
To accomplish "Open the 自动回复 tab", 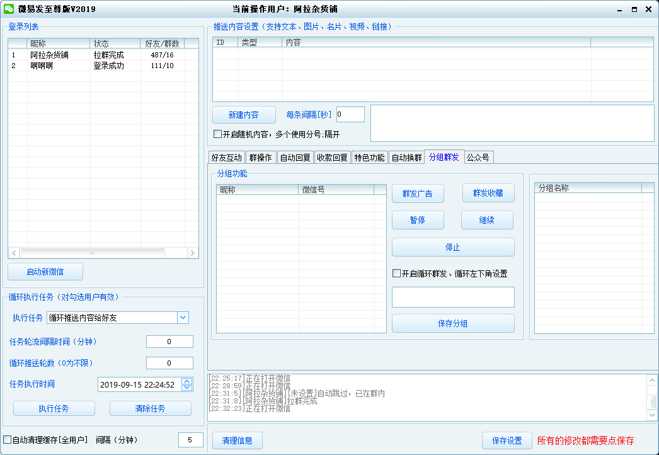I will [295, 158].
